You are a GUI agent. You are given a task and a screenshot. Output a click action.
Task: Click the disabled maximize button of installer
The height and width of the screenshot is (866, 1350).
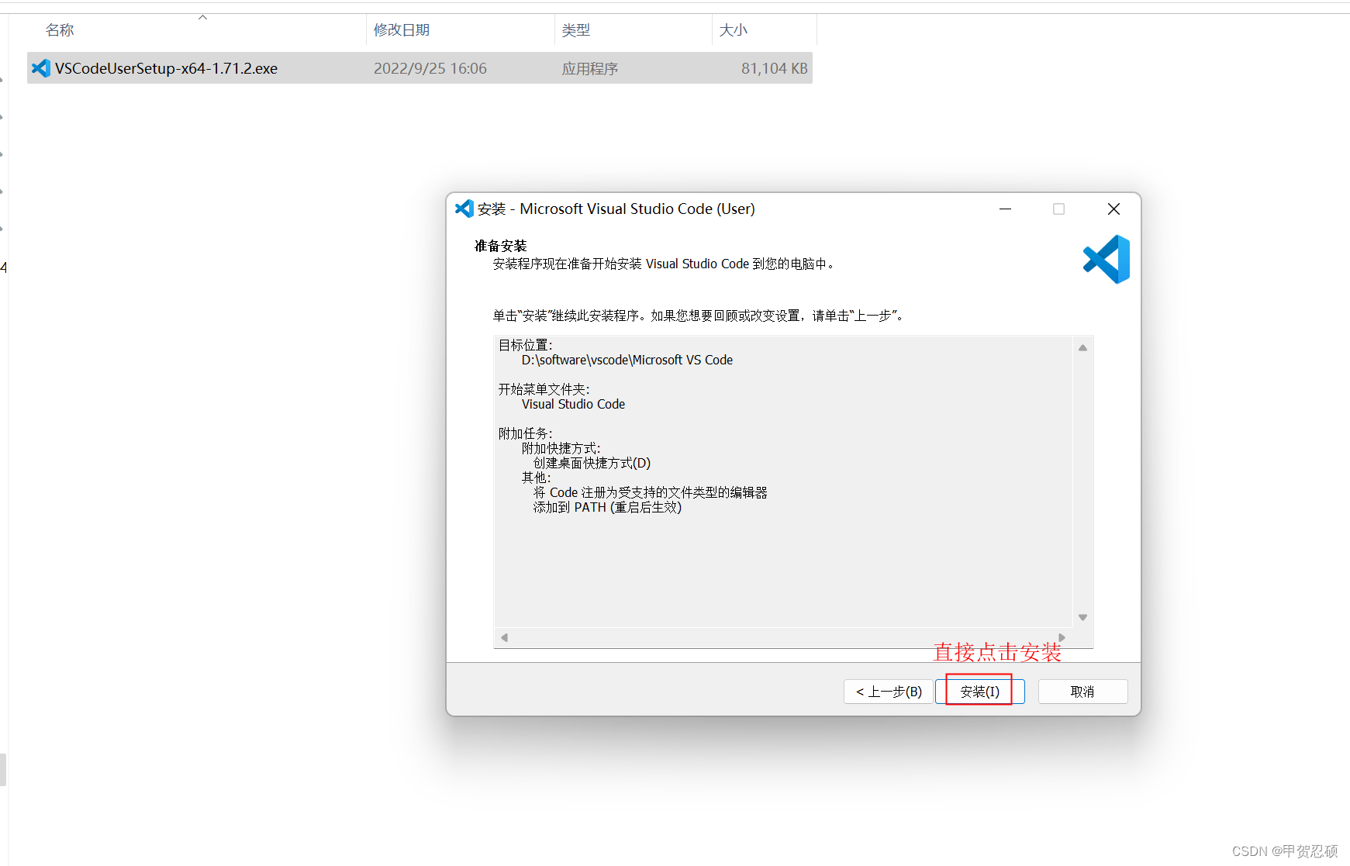click(1058, 209)
